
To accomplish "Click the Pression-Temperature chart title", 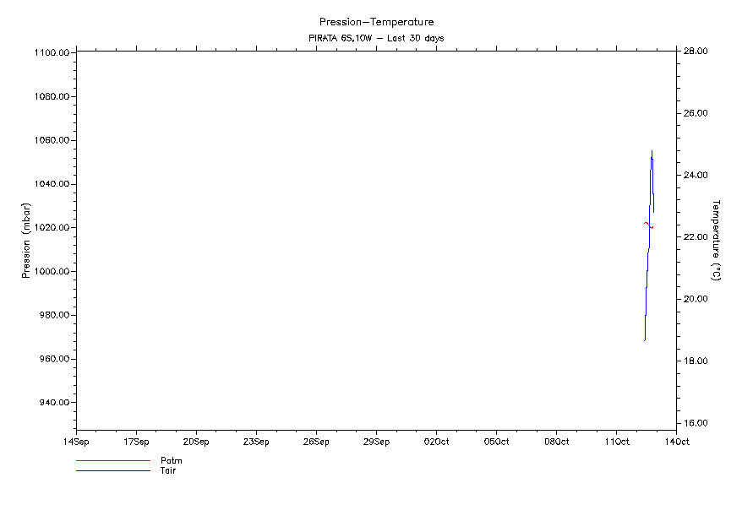I will pyautogui.click(x=376, y=22).
